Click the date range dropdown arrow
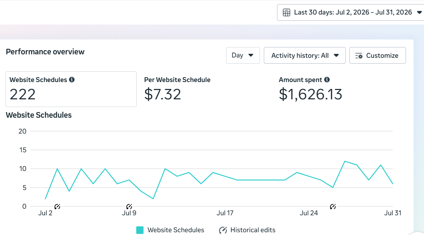 click(x=419, y=12)
